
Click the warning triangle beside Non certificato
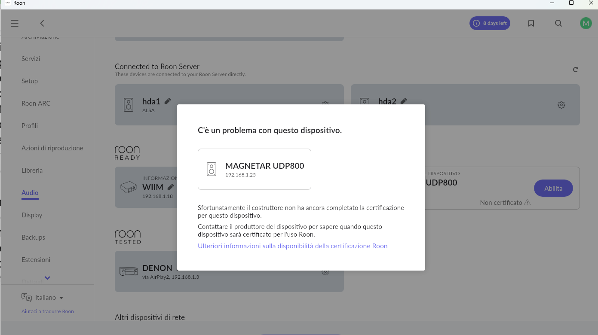click(527, 203)
